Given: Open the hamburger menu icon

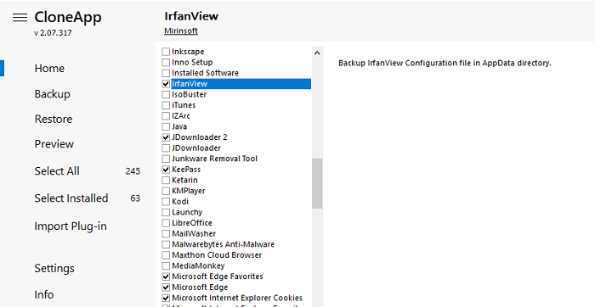Looking at the screenshot, I should tap(20, 18).
